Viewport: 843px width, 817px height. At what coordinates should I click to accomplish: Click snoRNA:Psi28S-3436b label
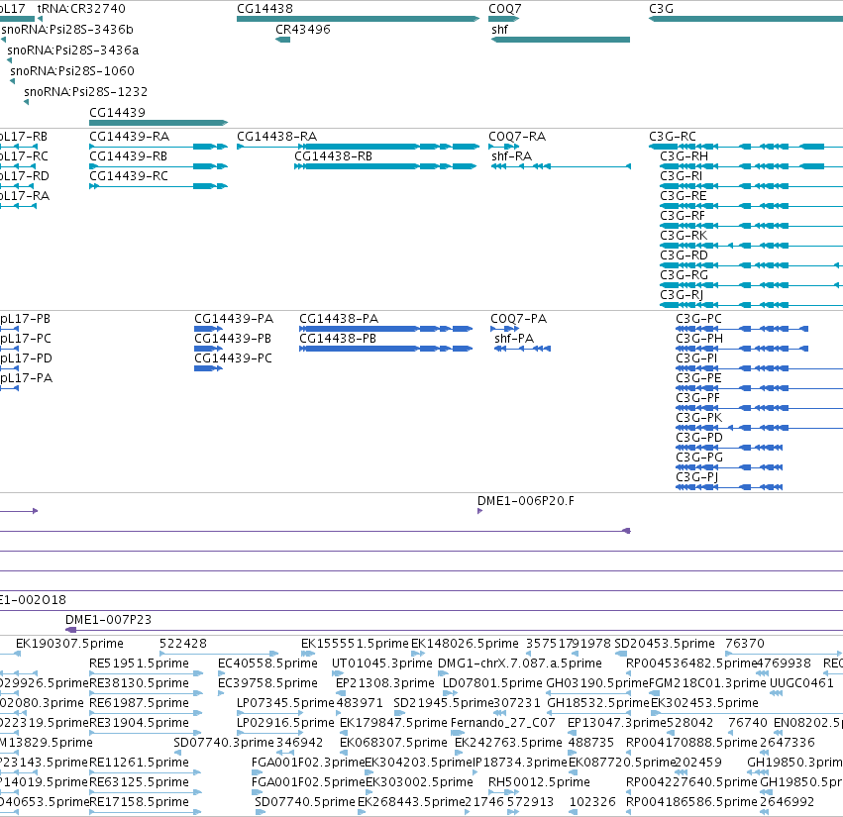pos(67,30)
